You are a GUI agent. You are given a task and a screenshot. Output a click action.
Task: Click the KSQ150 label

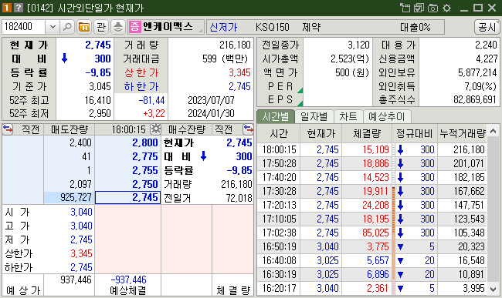click(272, 27)
